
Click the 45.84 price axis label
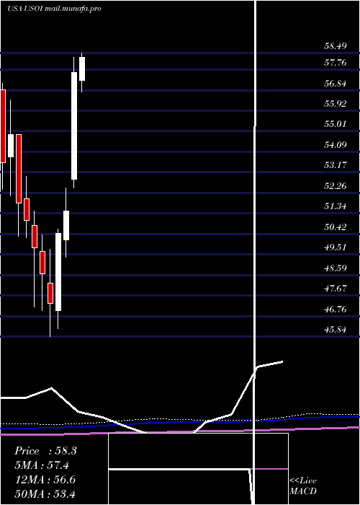click(x=336, y=330)
